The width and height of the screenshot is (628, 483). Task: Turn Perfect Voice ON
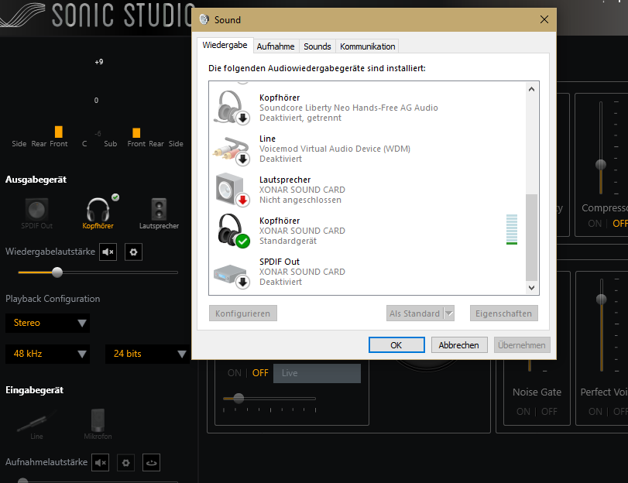click(595, 412)
